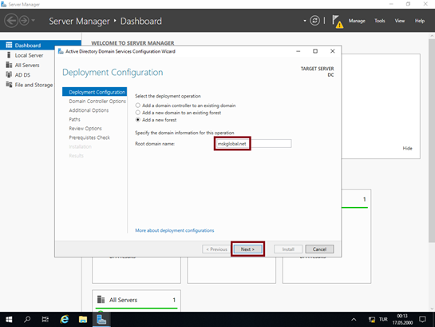Launch Internet Explorer from the taskbar

(65, 320)
